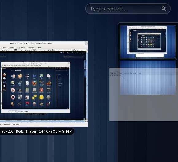Image resolution: width=178 pixels, height=162 pixels.
Task: Select the first highlighted workspace thumbnail
Action: pyautogui.click(x=148, y=42)
